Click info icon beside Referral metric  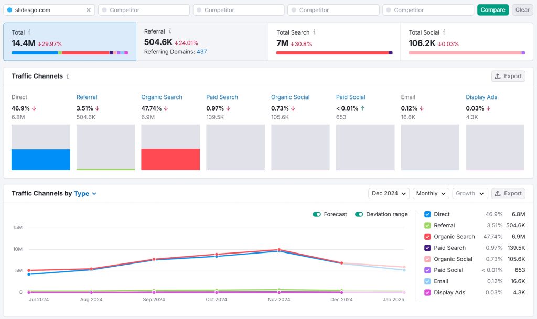point(169,31)
